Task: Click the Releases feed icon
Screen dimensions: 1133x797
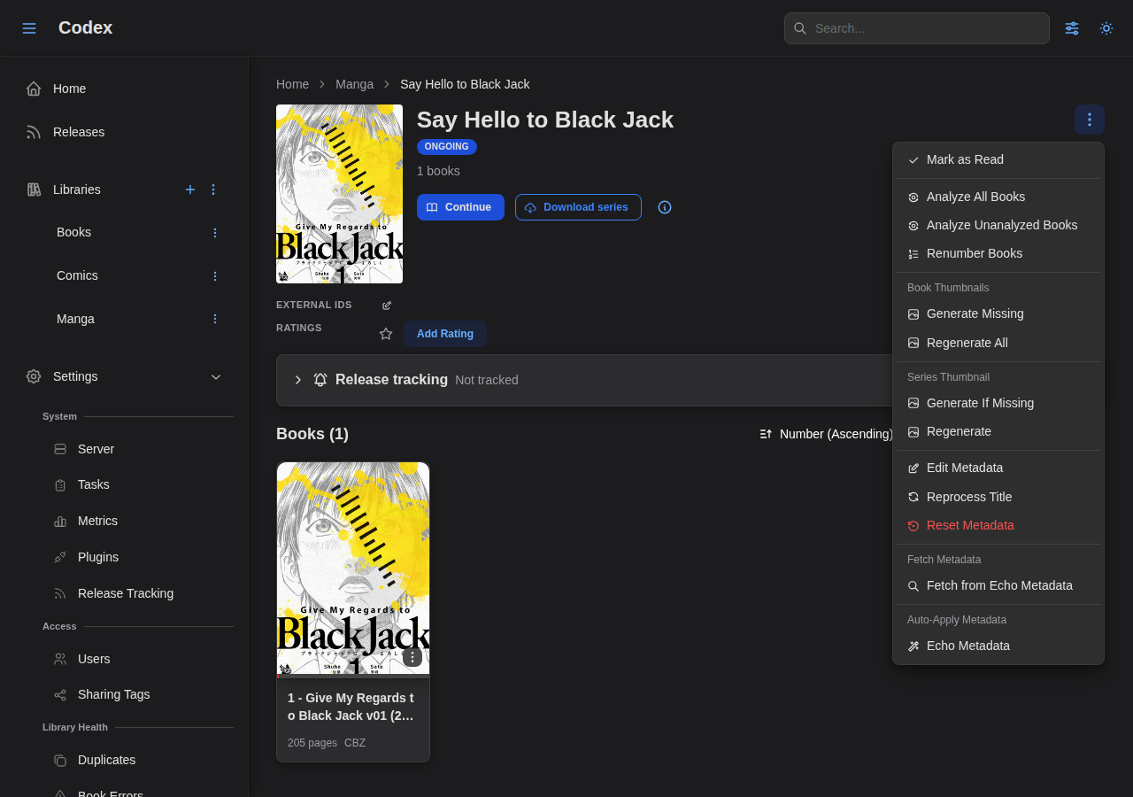Action: tap(34, 132)
